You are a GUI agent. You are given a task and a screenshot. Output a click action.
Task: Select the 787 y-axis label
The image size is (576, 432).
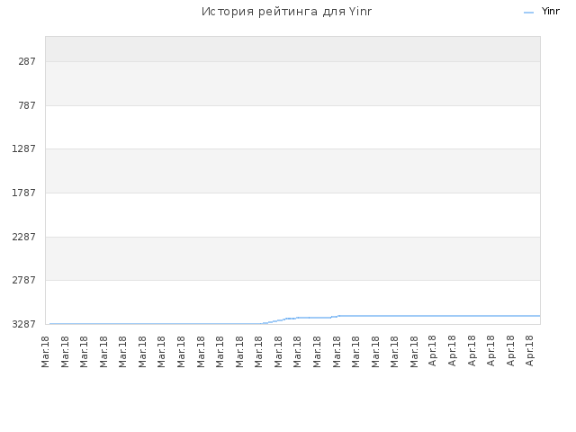tap(27, 105)
